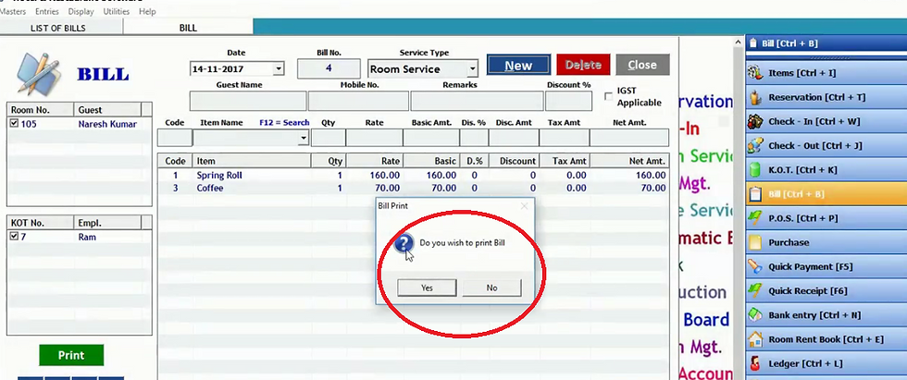Click the Code entry field
The height and width of the screenshot is (380, 907).
coord(174,138)
